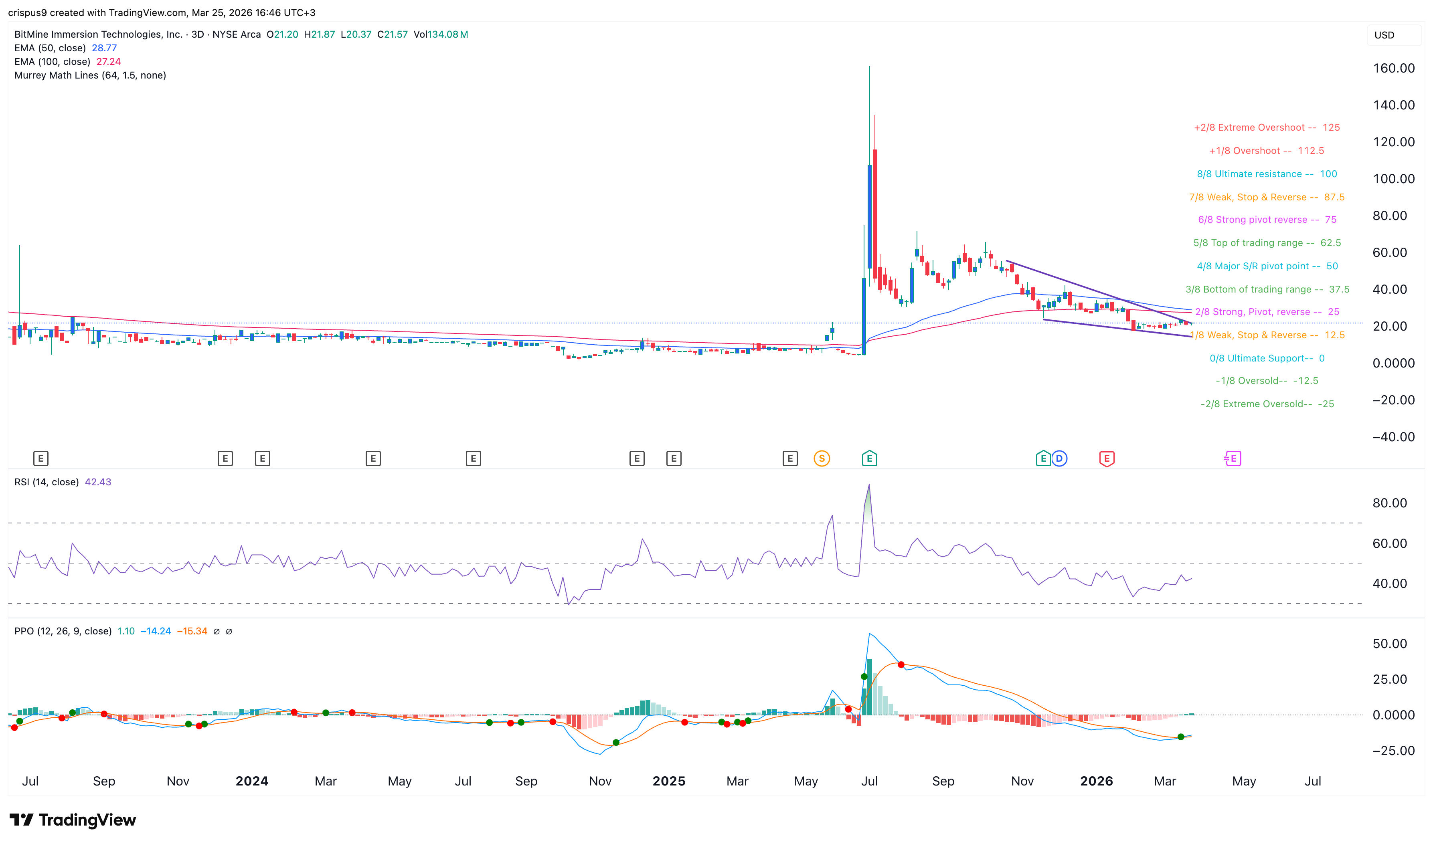Click the green earnings badge near July 2025
The height and width of the screenshot is (844, 1433).
(x=869, y=458)
